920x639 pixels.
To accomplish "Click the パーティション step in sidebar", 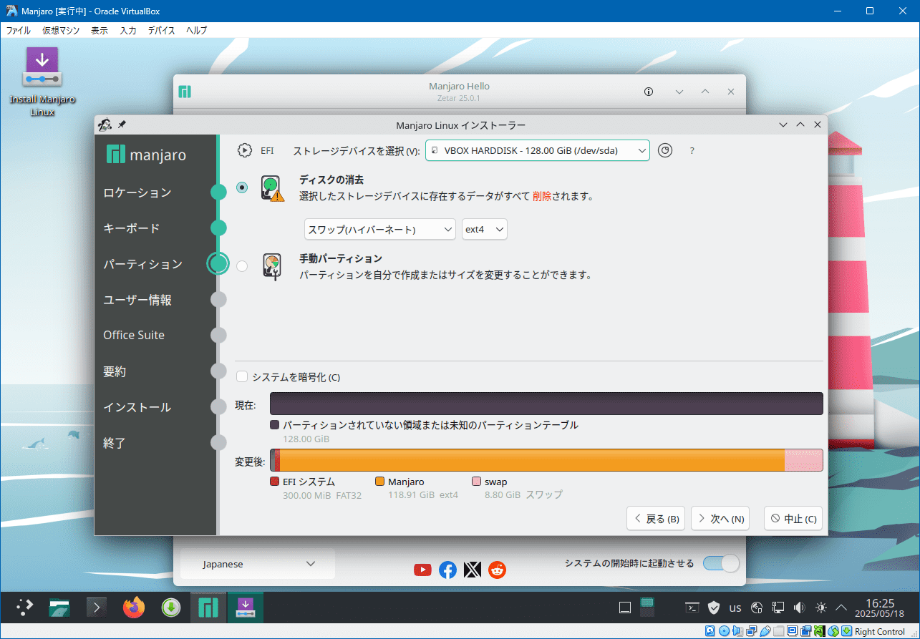I will click(x=143, y=264).
